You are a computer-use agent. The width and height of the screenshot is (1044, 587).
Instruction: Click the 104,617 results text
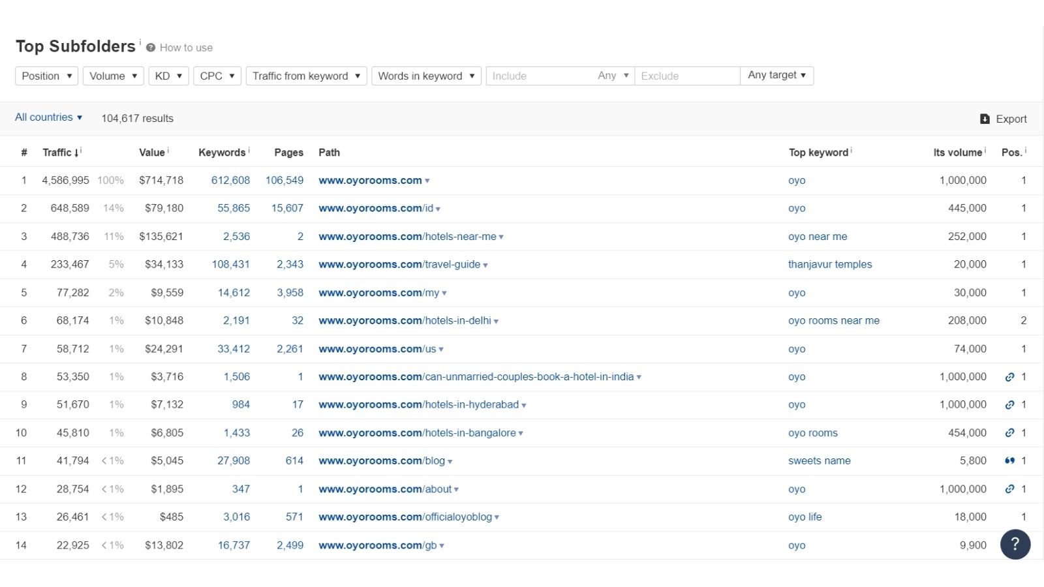(x=137, y=119)
